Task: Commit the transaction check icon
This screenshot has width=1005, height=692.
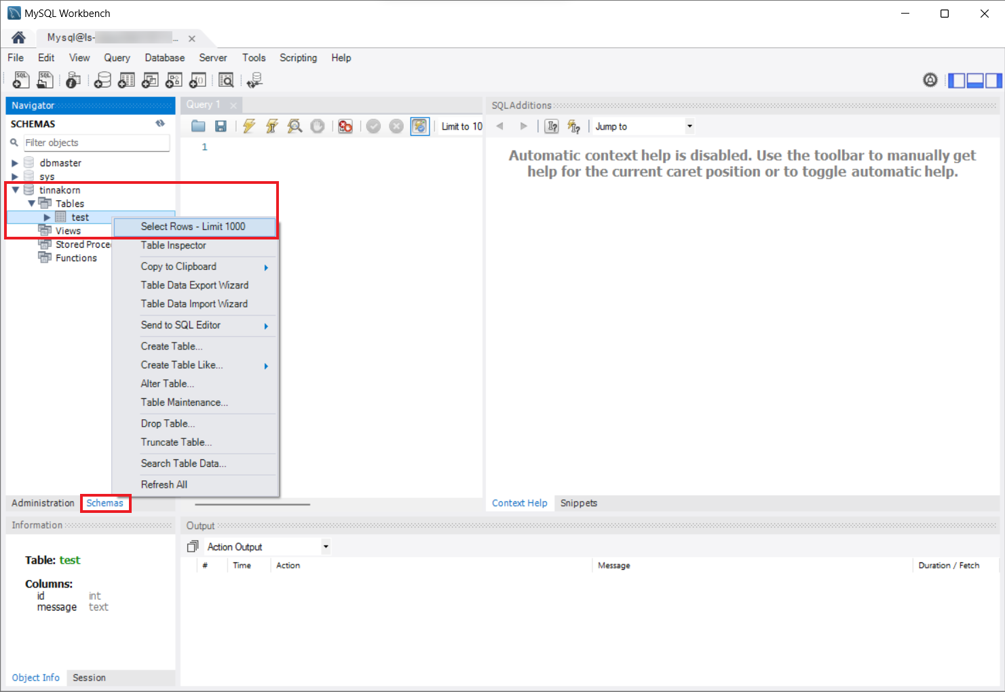Action: click(373, 126)
